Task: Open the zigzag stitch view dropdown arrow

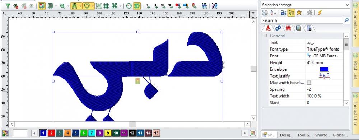Action: (x=80, y=6)
